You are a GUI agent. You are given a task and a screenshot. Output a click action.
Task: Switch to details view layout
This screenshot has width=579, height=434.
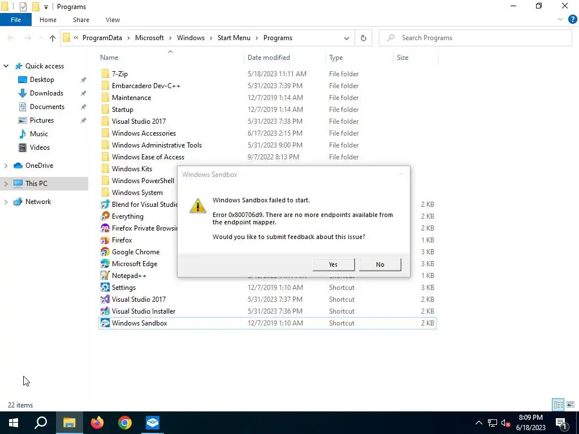558,405
